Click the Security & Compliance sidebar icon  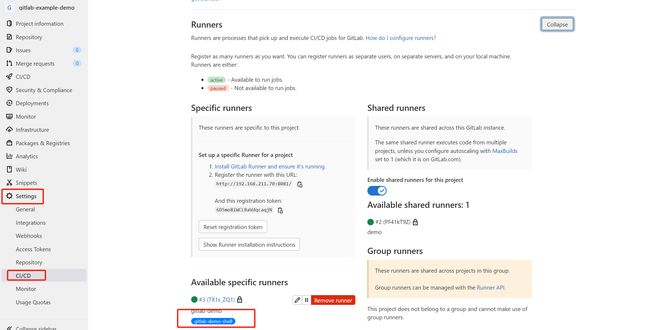coord(9,90)
